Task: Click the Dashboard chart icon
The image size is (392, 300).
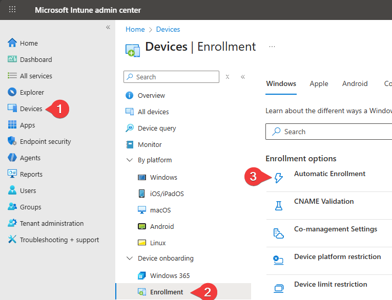Action: tap(12, 59)
